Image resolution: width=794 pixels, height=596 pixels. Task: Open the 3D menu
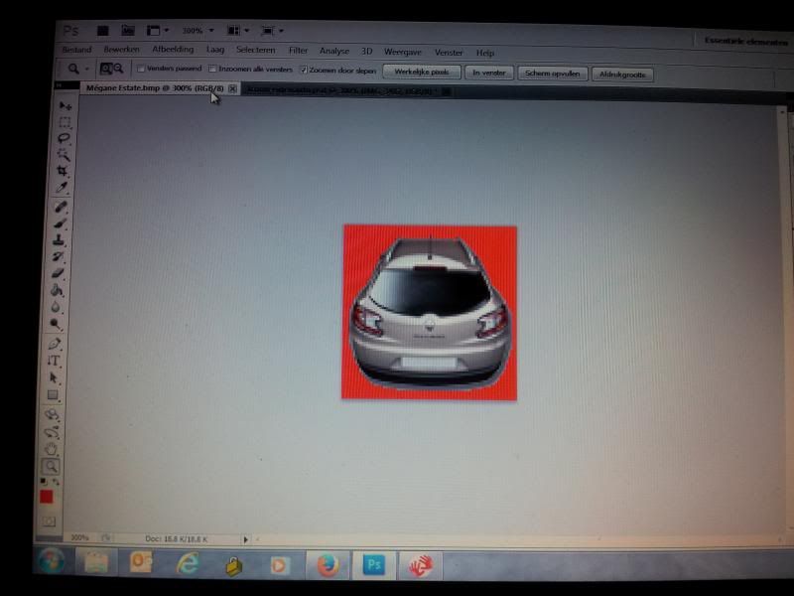click(366, 52)
